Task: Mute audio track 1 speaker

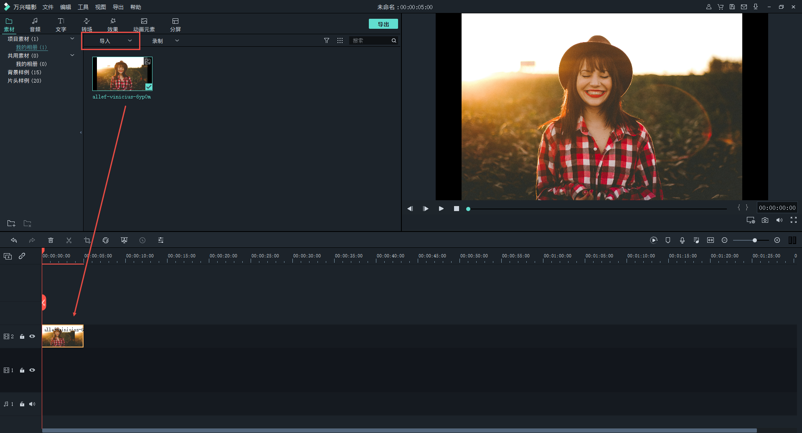Action: (32, 404)
